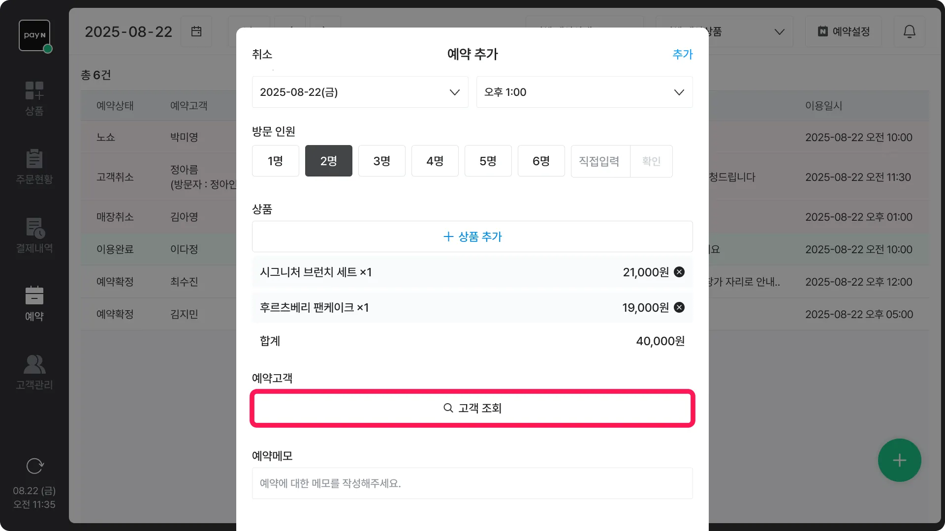945x531 pixels.
Task: Remove 후르츠베리 팬케이크 item
Action: 679,307
